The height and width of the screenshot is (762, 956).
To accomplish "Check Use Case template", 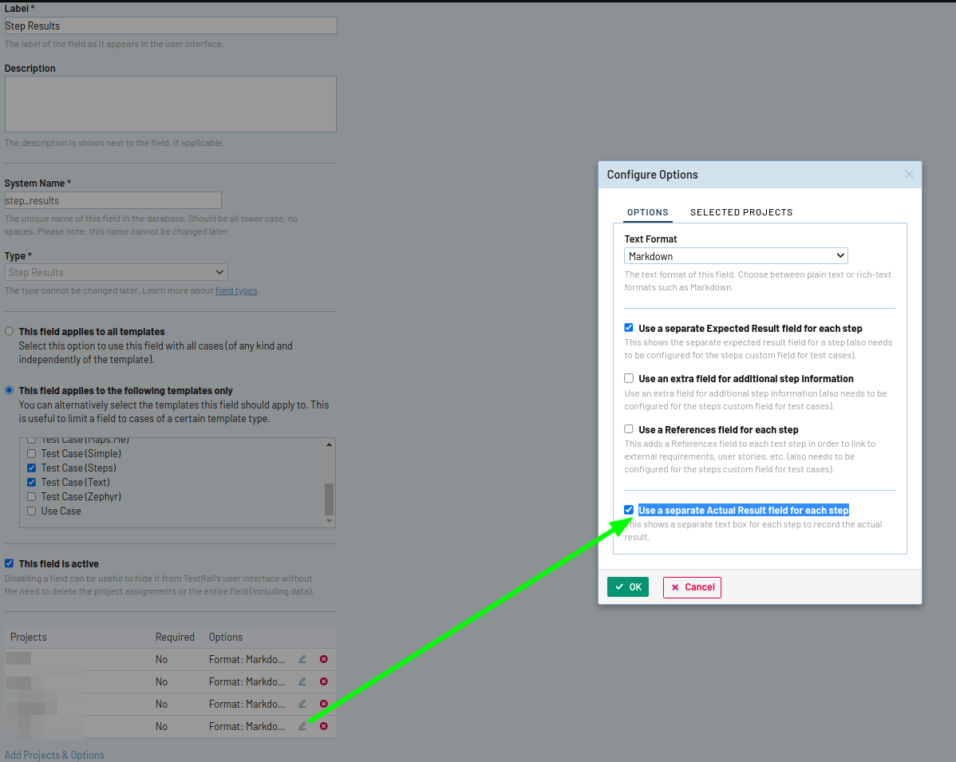I will tap(31, 511).
